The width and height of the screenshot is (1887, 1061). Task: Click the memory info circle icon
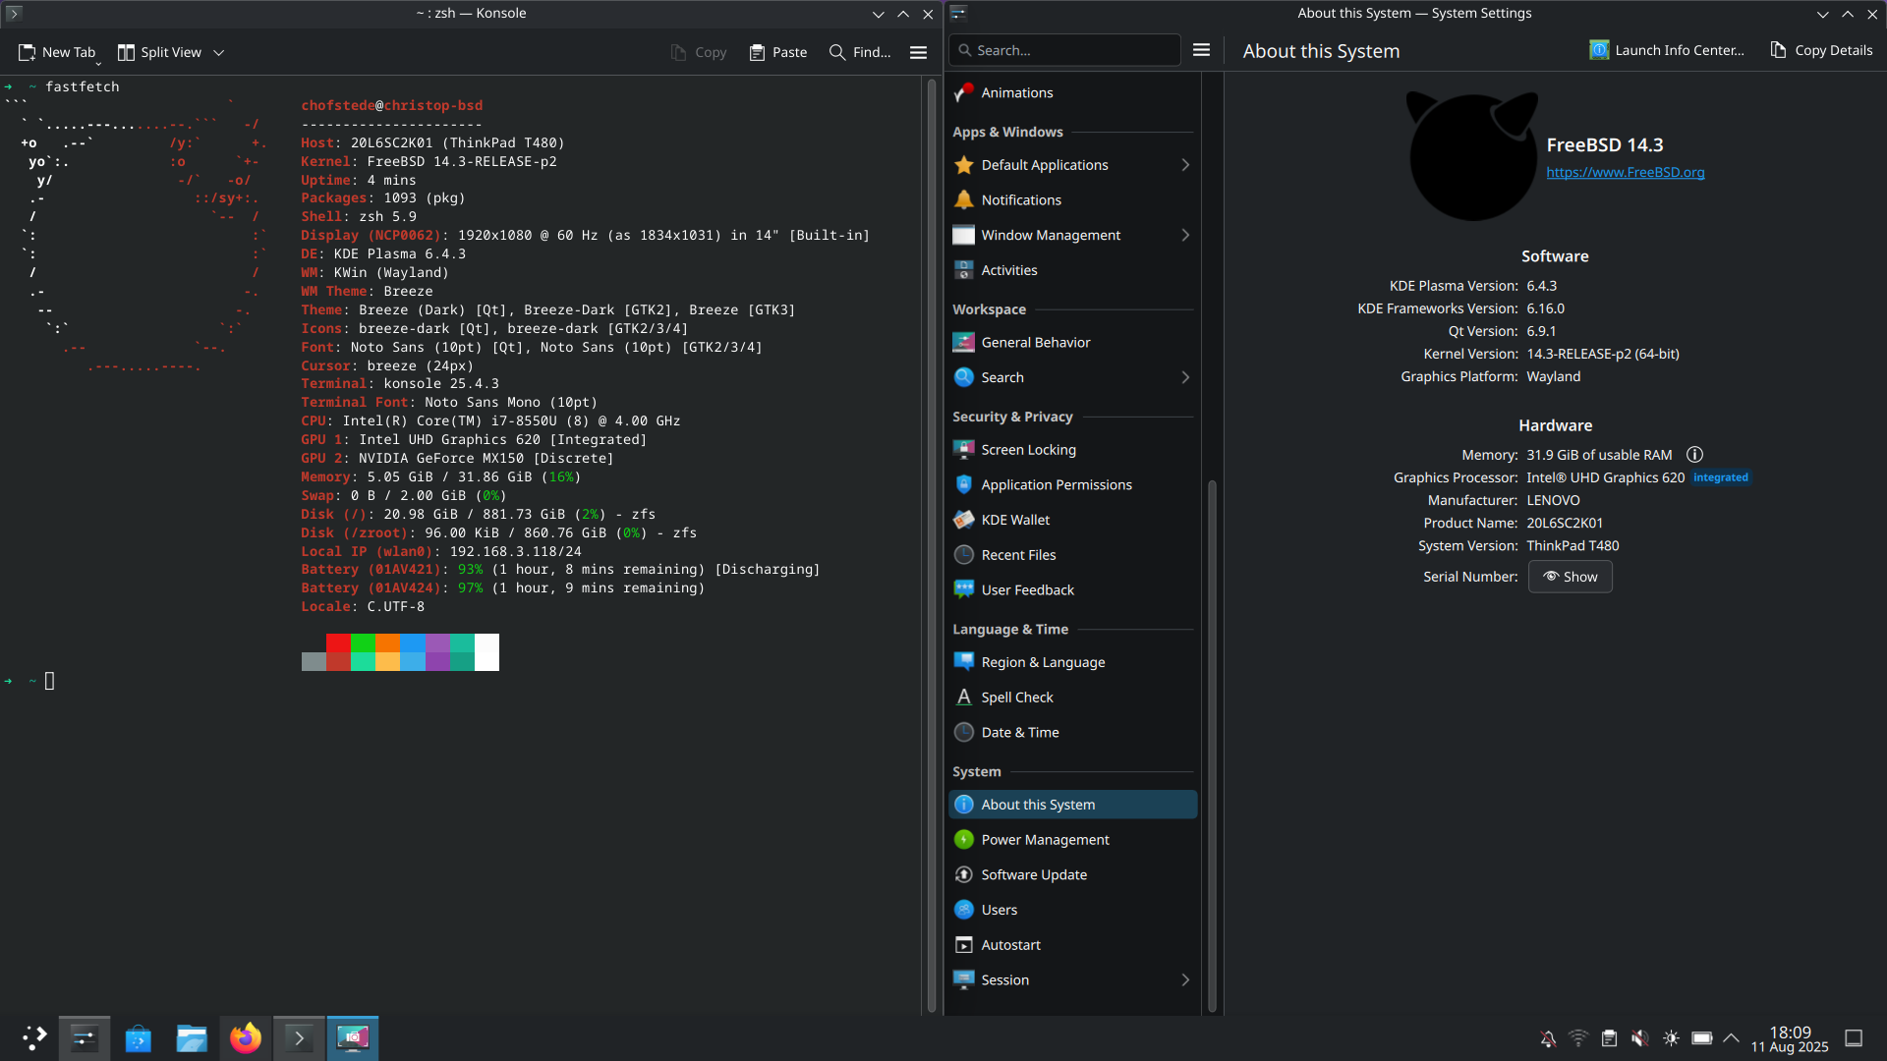(1694, 455)
